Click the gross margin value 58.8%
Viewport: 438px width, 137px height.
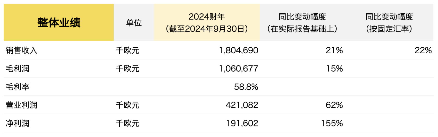pos(246,87)
